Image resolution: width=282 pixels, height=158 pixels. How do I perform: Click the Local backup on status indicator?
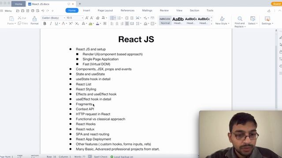[122, 157]
